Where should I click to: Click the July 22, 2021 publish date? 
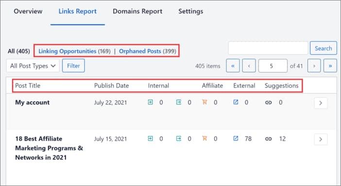point(110,102)
